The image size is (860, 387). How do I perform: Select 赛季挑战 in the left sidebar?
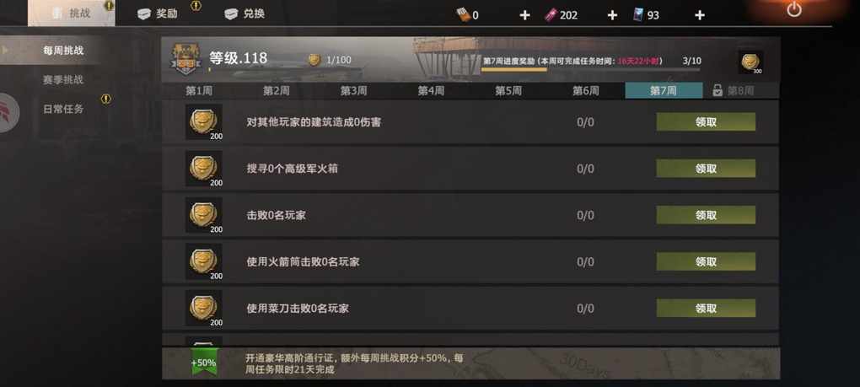63,80
